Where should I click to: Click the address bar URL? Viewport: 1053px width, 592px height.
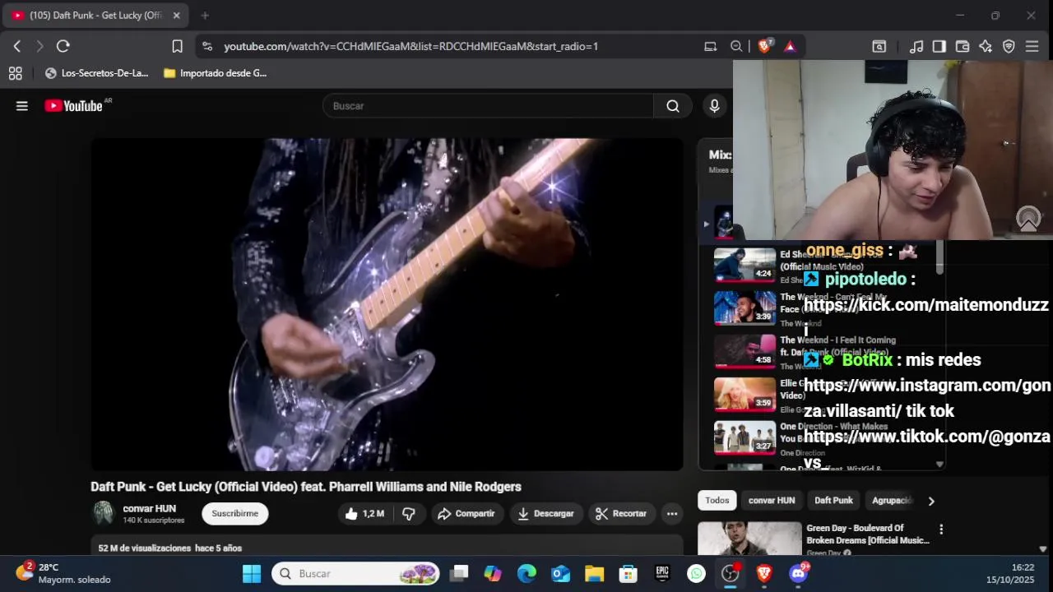click(411, 46)
